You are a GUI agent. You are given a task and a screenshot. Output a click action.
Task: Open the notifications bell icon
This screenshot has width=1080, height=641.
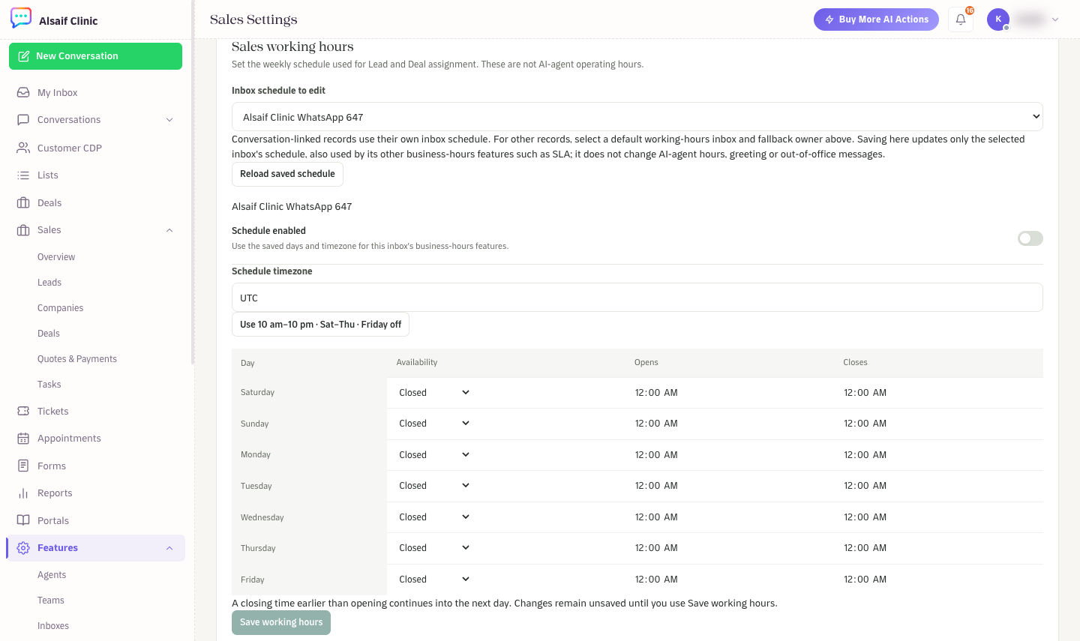point(961,19)
